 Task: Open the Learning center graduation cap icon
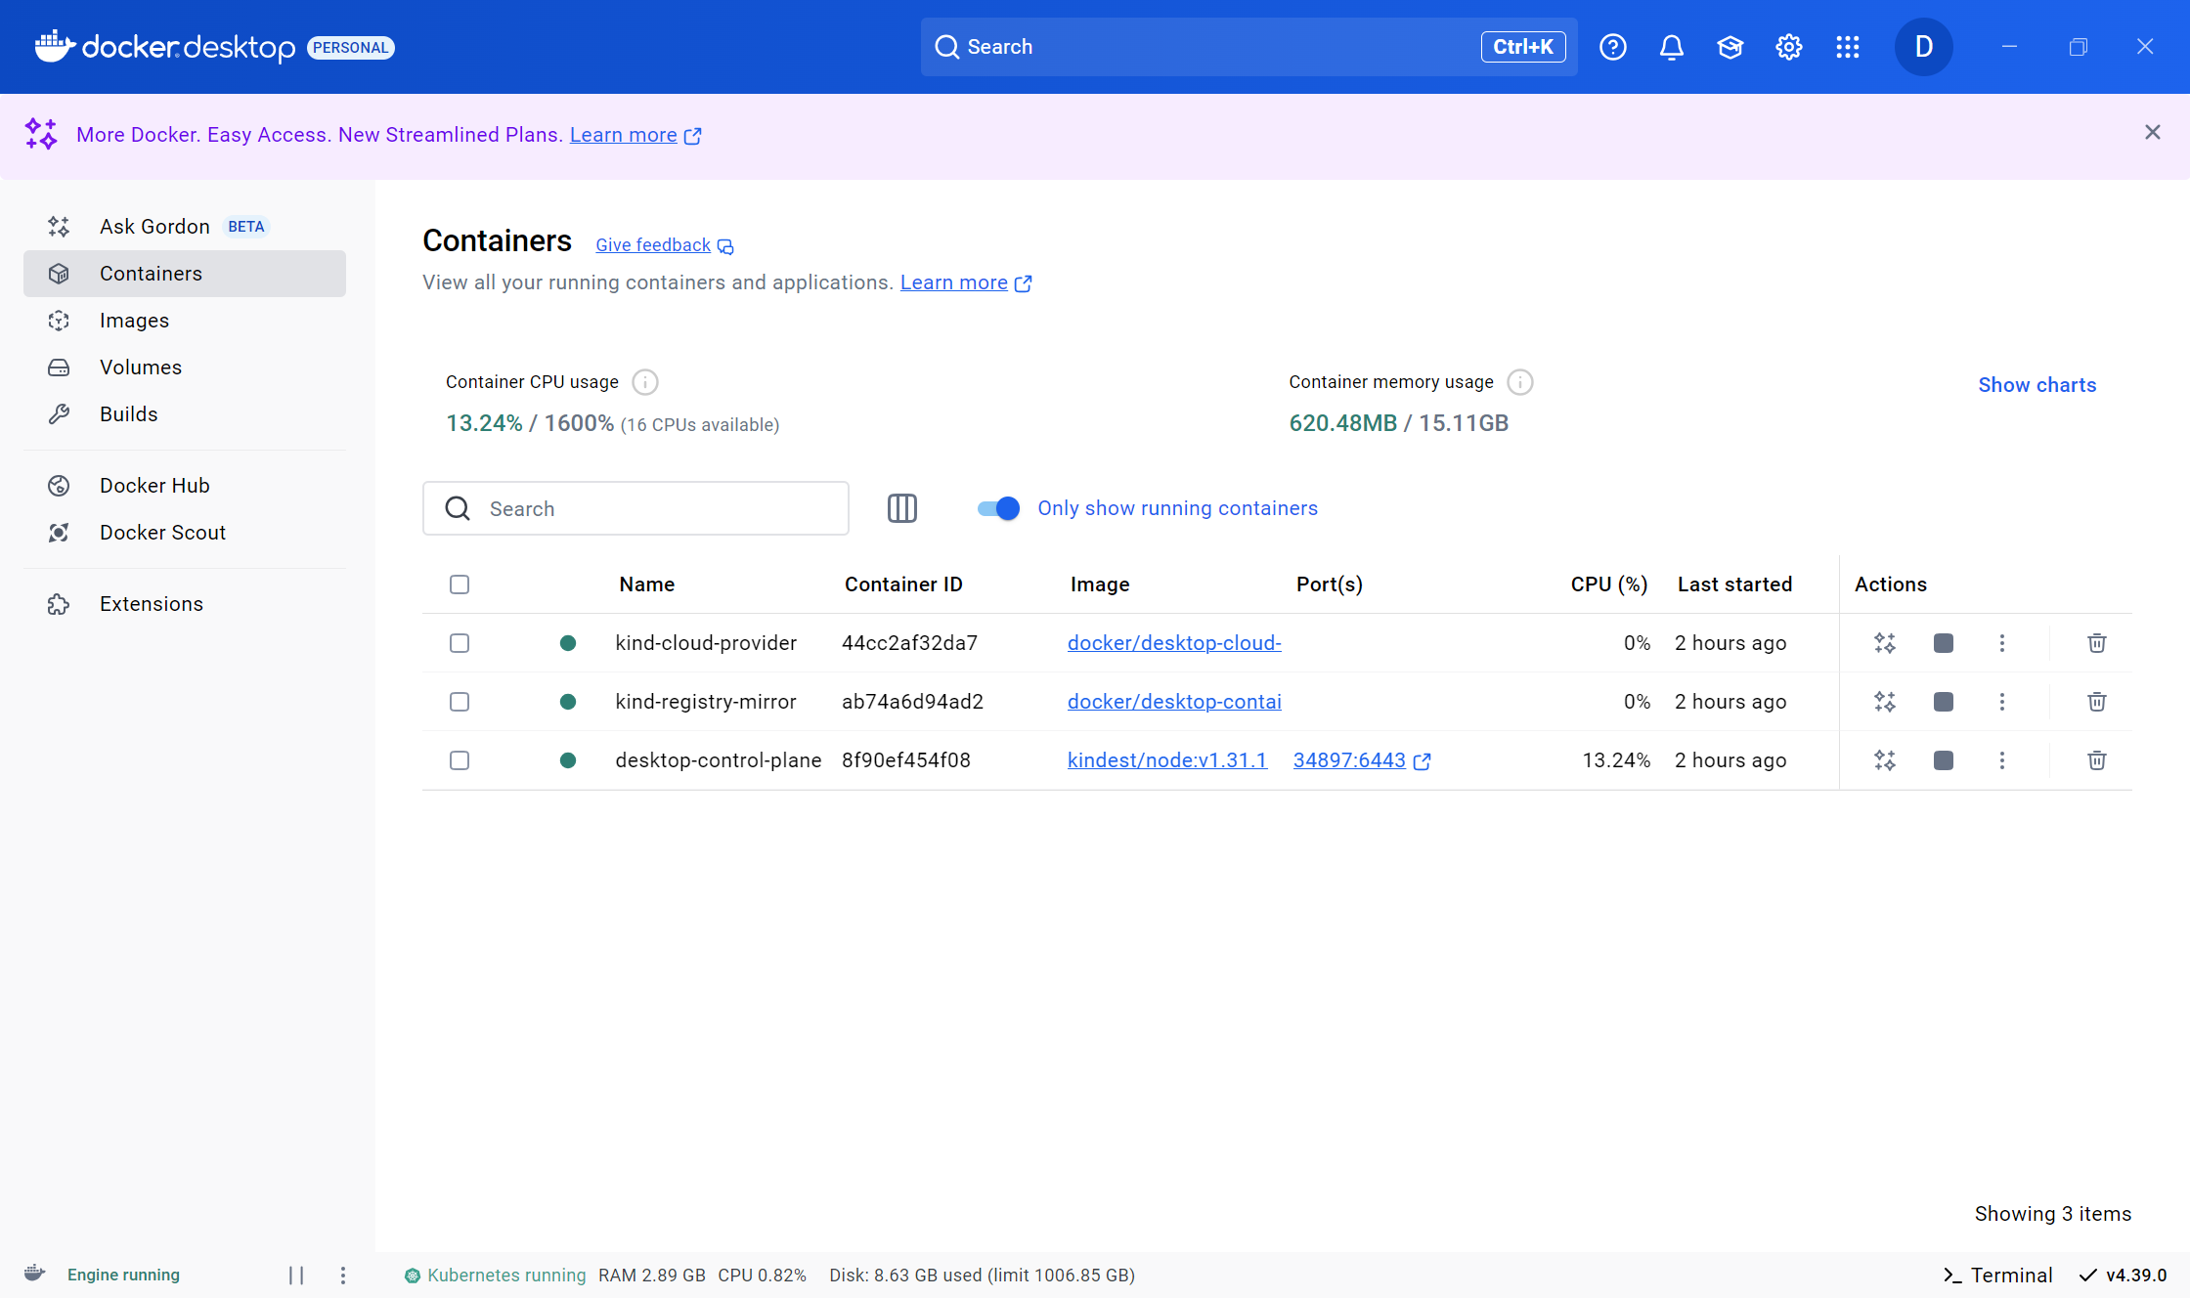click(1730, 47)
